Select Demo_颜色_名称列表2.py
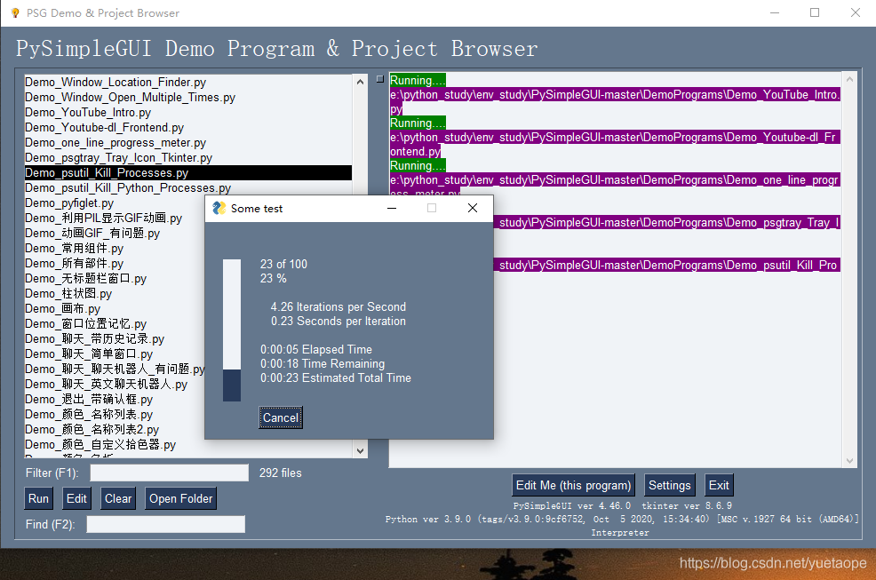 click(115, 429)
